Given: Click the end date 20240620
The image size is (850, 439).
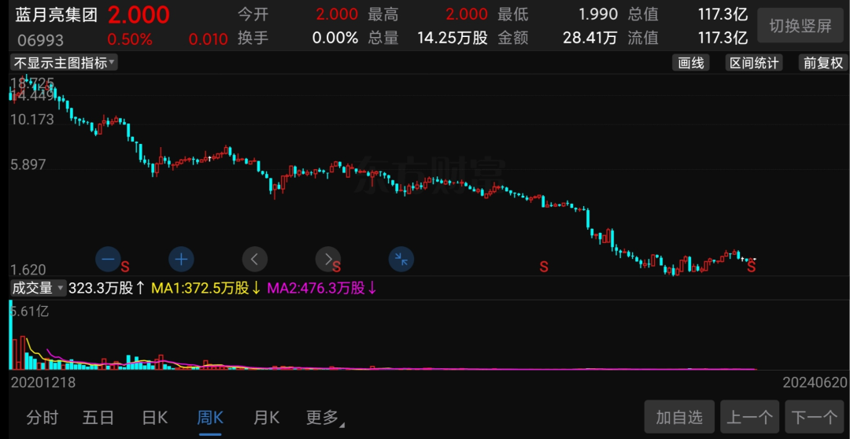Looking at the screenshot, I should pos(815,382).
